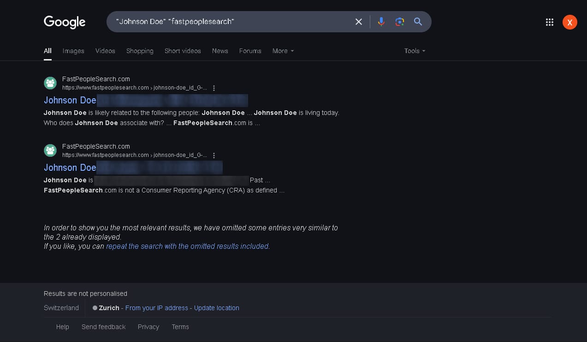
Task: Start a voice search with the microphone
Action: point(381,22)
